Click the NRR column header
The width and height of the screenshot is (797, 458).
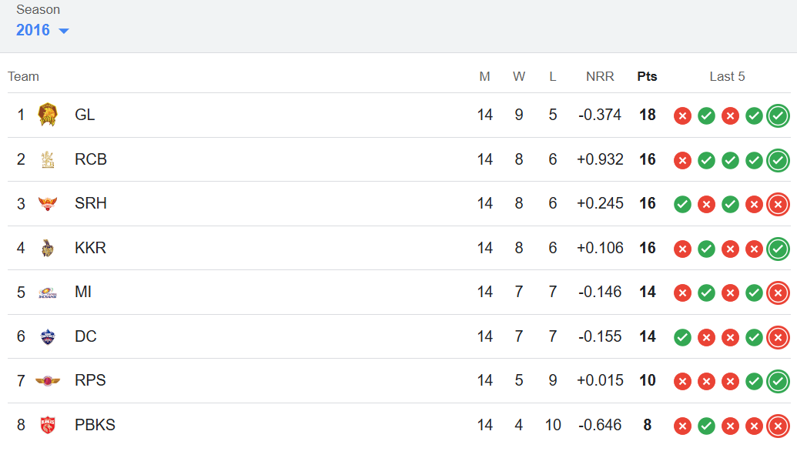coord(600,76)
